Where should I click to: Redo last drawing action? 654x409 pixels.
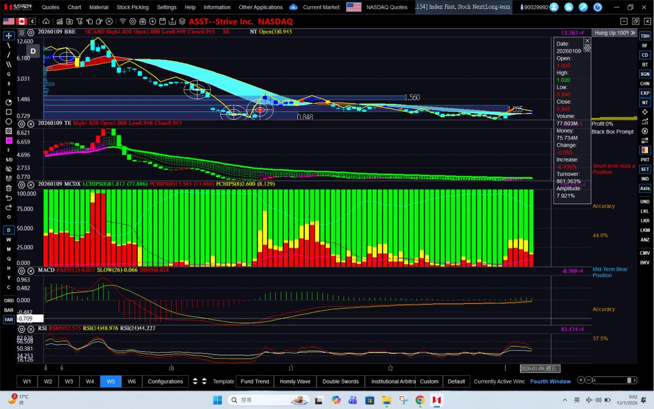coord(9,207)
